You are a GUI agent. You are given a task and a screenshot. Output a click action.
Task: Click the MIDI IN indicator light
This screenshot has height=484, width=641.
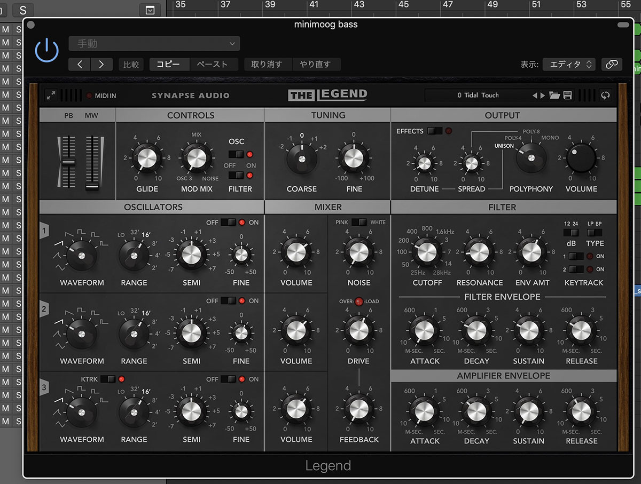(x=89, y=96)
